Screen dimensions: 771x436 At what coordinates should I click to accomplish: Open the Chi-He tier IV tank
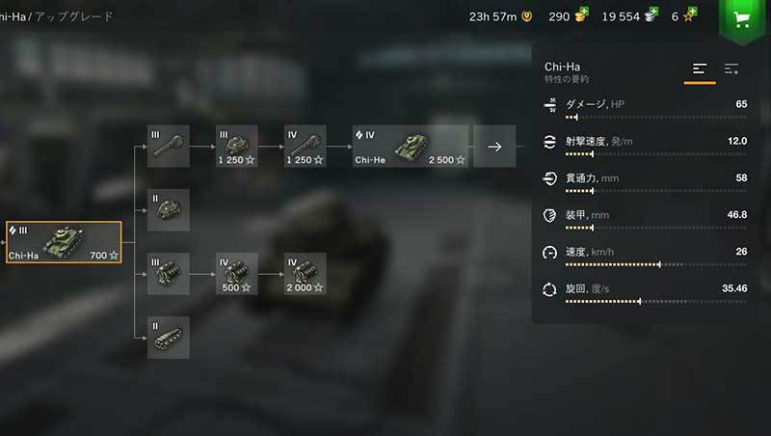pos(411,147)
